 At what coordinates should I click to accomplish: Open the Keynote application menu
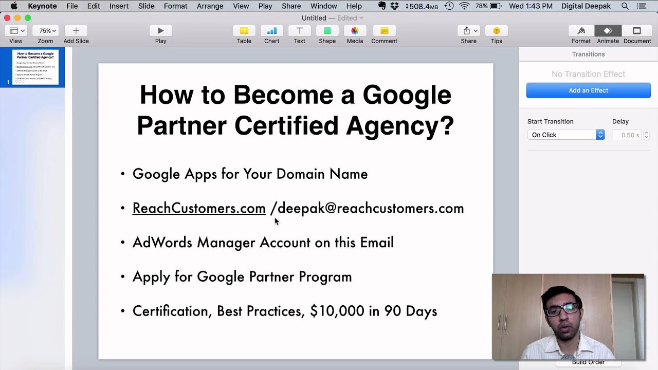coord(42,6)
